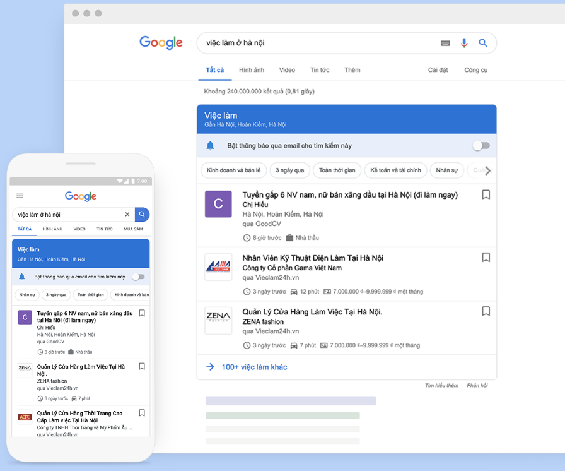Clear the phone search box with the X
The image size is (565, 471).
[x=127, y=214]
